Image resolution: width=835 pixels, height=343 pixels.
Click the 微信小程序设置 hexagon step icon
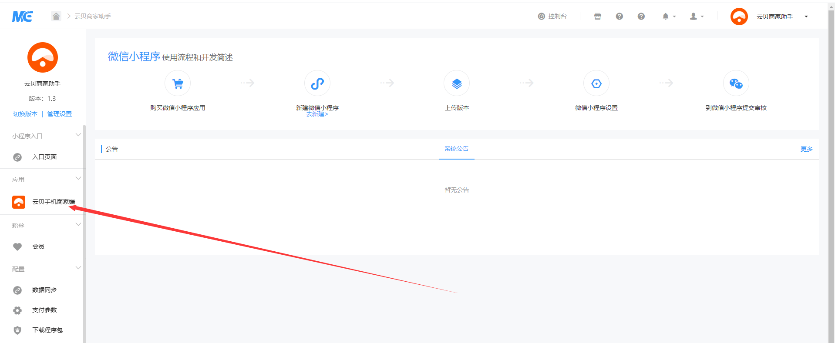(596, 83)
